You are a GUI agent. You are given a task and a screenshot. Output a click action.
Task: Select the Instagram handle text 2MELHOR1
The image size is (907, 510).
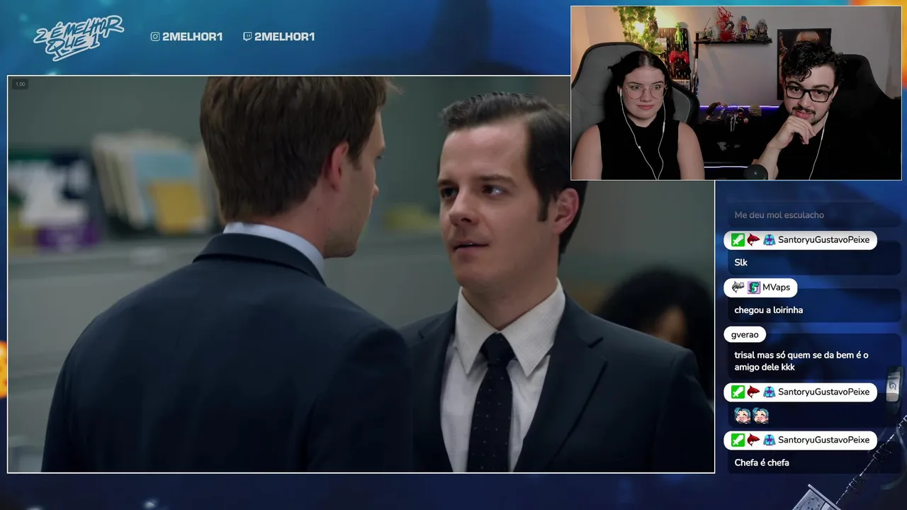click(x=192, y=37)
